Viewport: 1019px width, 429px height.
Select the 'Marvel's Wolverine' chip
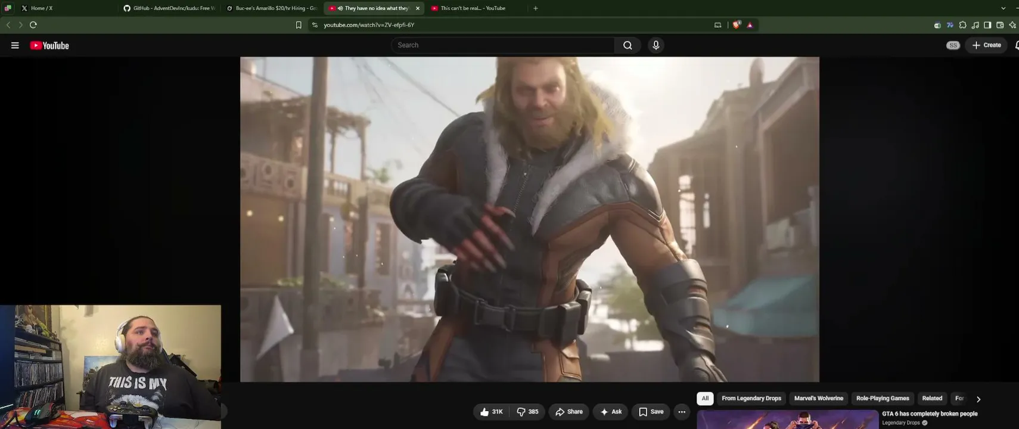tap(819, 399)
